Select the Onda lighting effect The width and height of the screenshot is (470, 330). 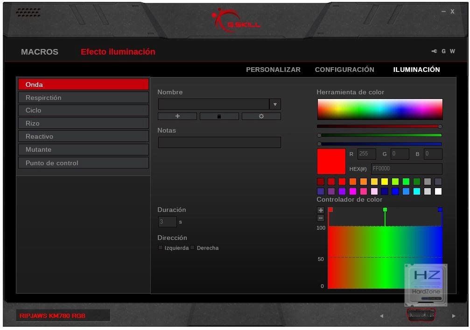(x=84, y=84)
